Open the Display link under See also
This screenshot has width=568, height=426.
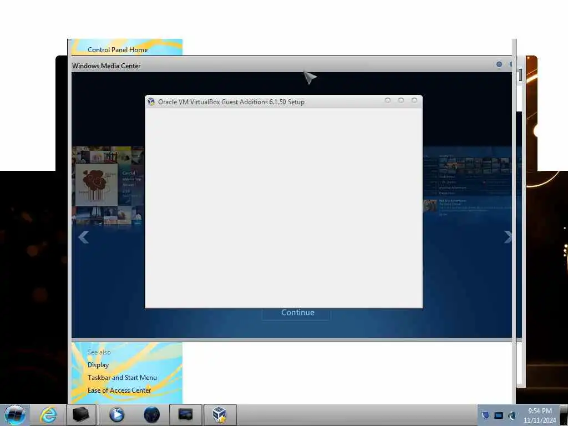pyautogui.click(x=98, y=365)
